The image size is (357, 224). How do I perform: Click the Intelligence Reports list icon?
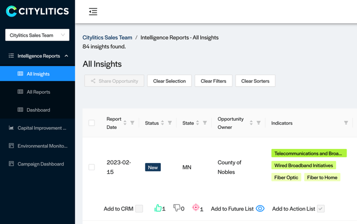(11, 55)
